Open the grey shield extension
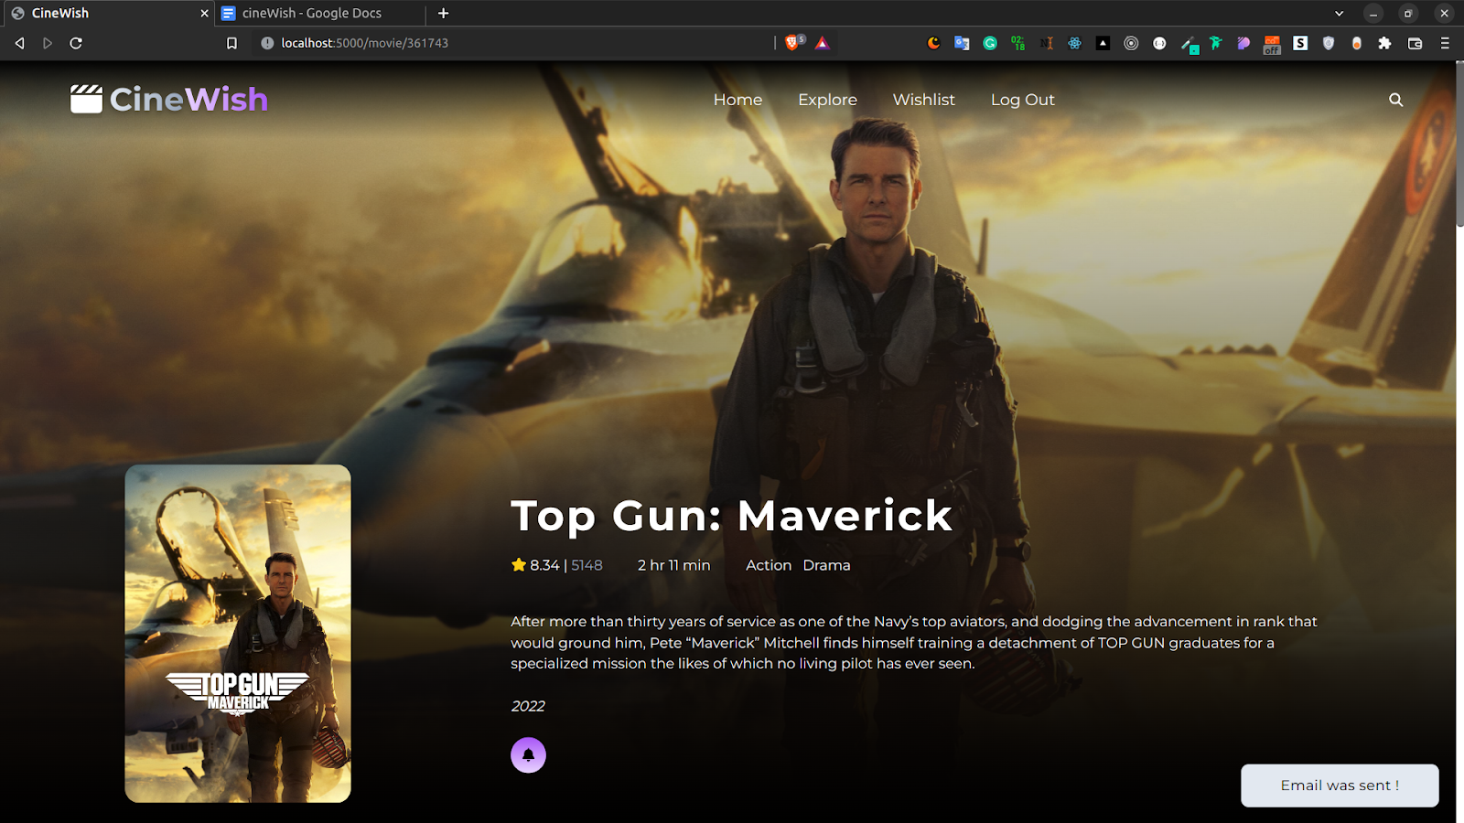 (1329, 43)
